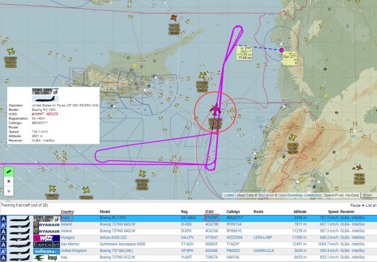Click the Ryanair logo in the EI-EFK row
Image resolution: width=377 pixels, height=262 pixels.
click(47, 231)
